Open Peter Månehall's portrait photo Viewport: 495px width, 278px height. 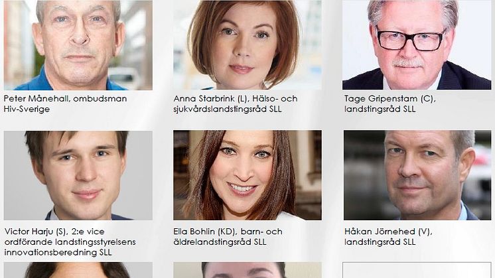(78, 45)
